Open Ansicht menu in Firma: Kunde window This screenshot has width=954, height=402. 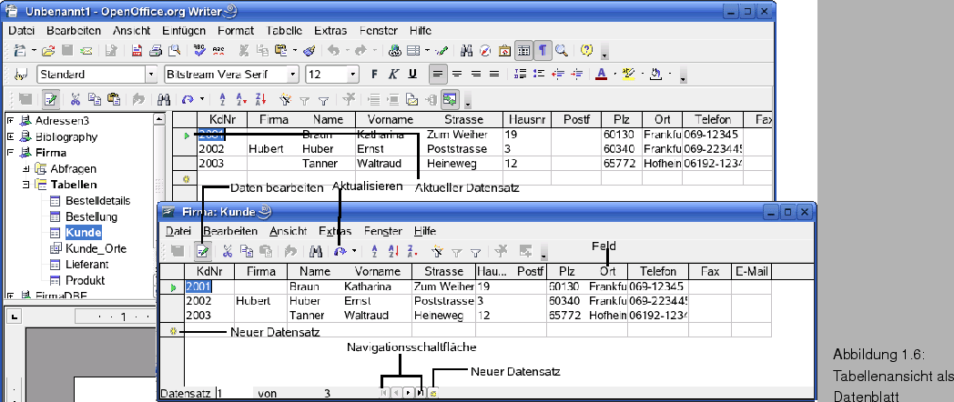pyautogui.click(x=288, y=231)
